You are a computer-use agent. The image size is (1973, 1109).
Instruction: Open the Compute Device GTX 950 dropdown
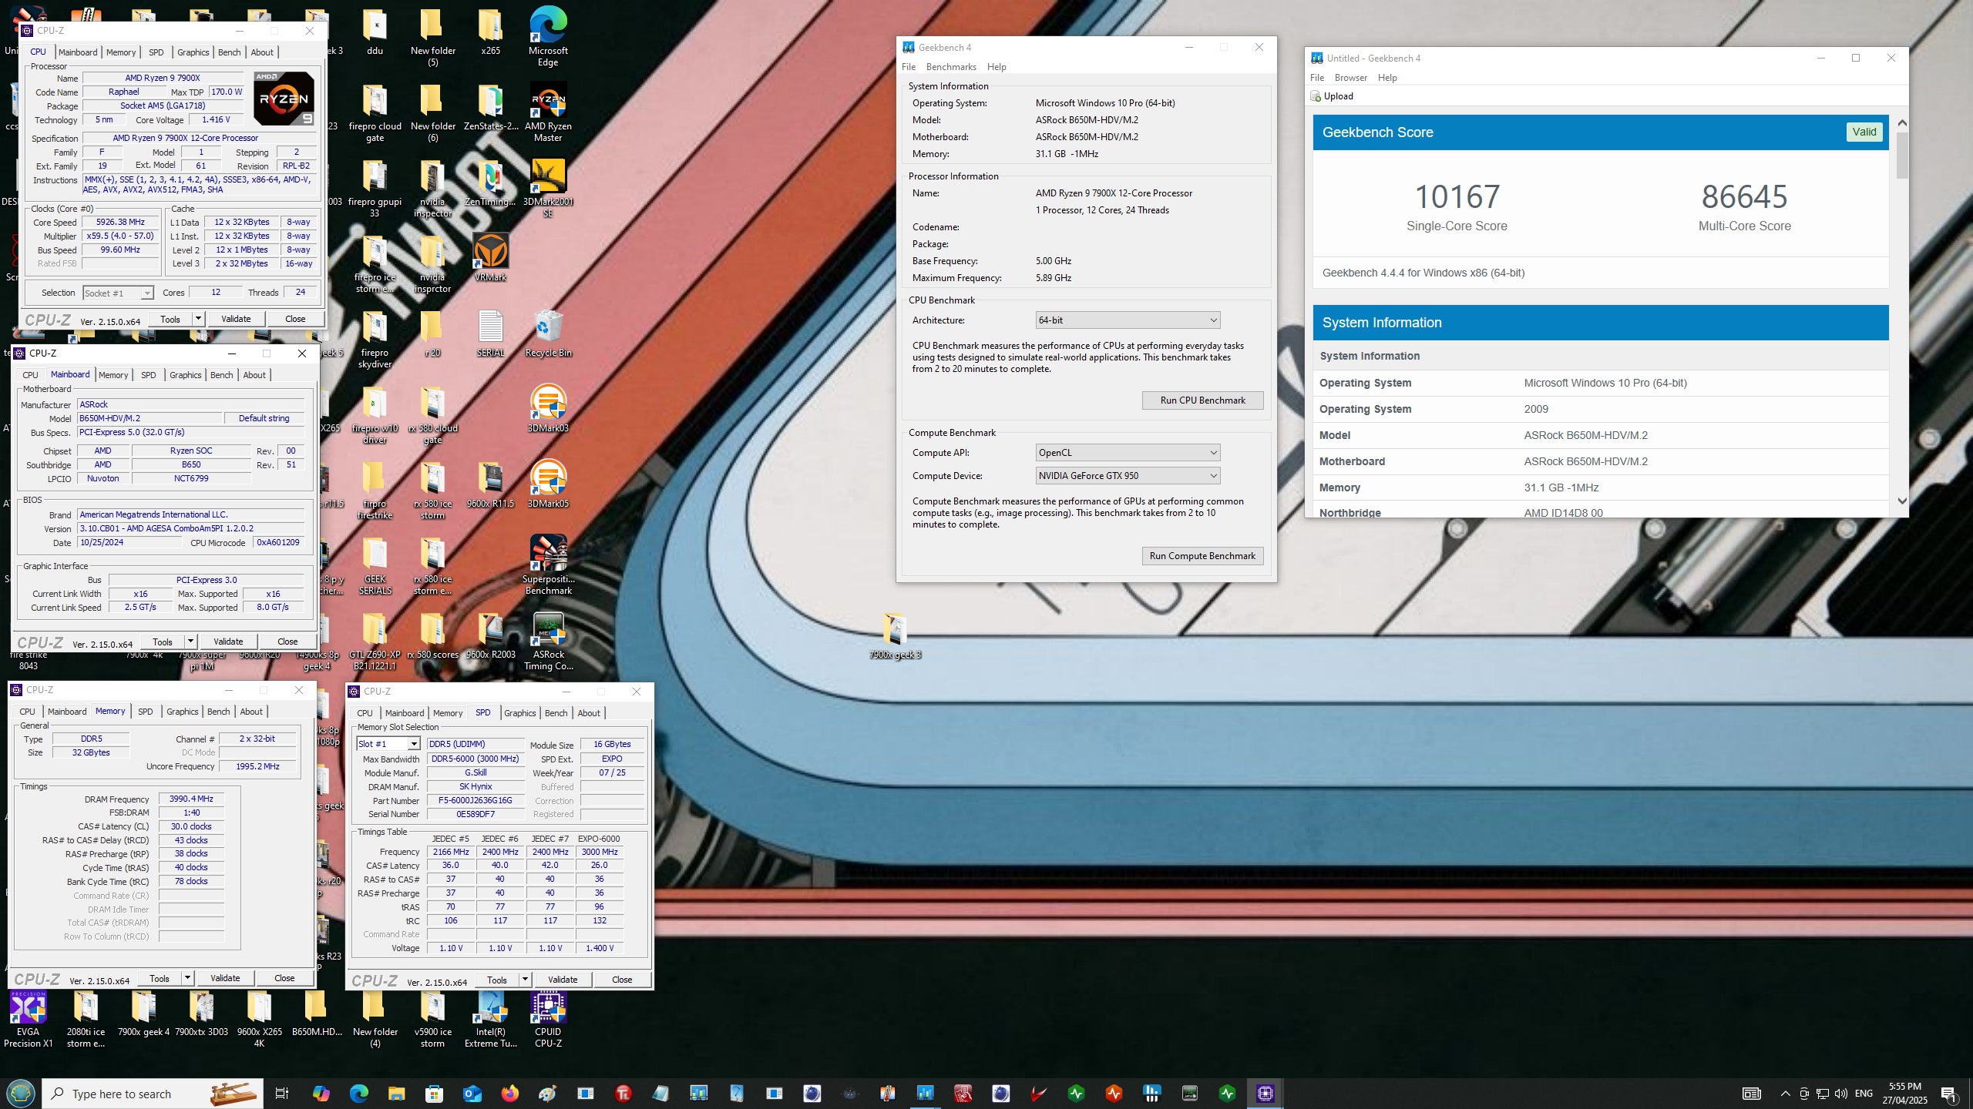pos(1128,476)
